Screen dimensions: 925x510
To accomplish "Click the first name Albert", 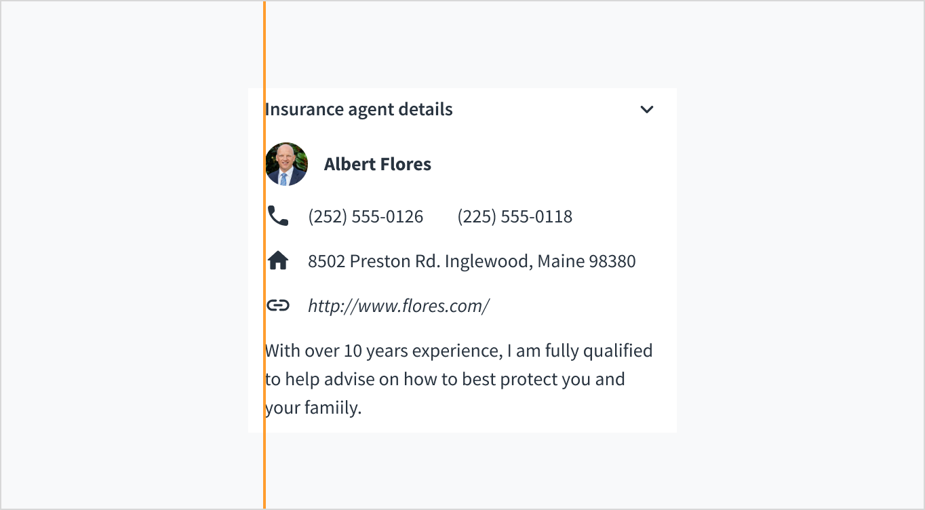I will pos(347,164).
